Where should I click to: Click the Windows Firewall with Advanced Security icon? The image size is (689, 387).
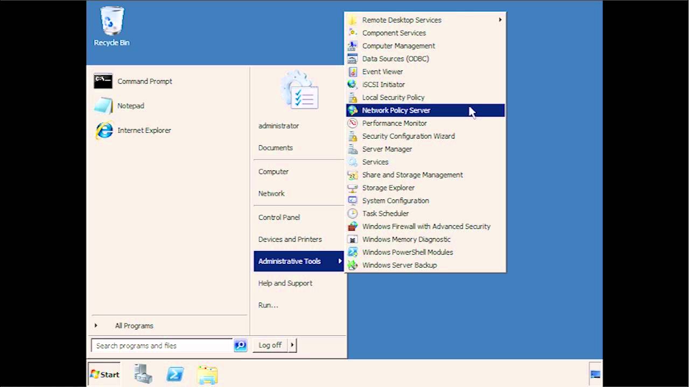coord(353,226)
